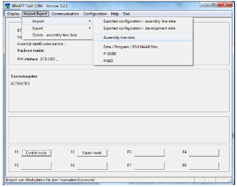Click the empty F5 button

[x=36, y=166]
